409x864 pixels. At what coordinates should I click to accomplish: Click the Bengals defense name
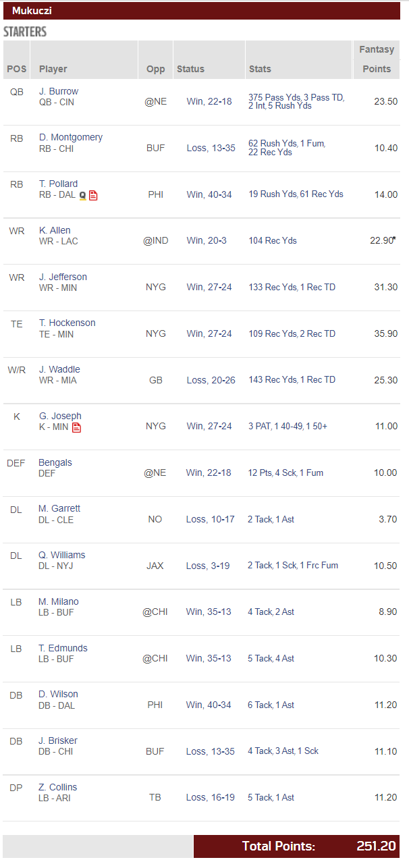55,462
